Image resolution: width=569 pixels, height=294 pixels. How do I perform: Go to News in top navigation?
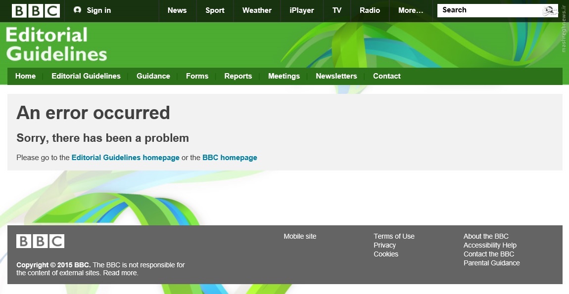pyautogui.click(x=177, y=10)
